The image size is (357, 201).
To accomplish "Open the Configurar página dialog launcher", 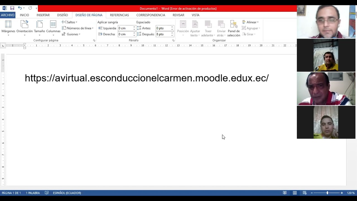I will tap(94, 40).
